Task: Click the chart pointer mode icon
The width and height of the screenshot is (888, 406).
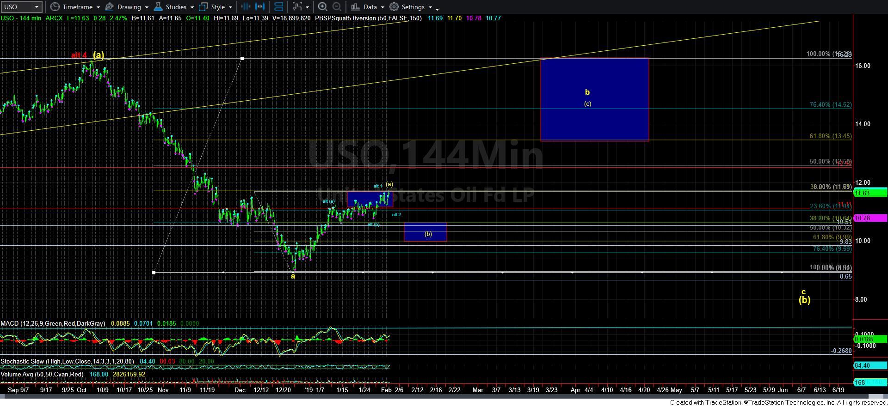Action: [297, 7]
